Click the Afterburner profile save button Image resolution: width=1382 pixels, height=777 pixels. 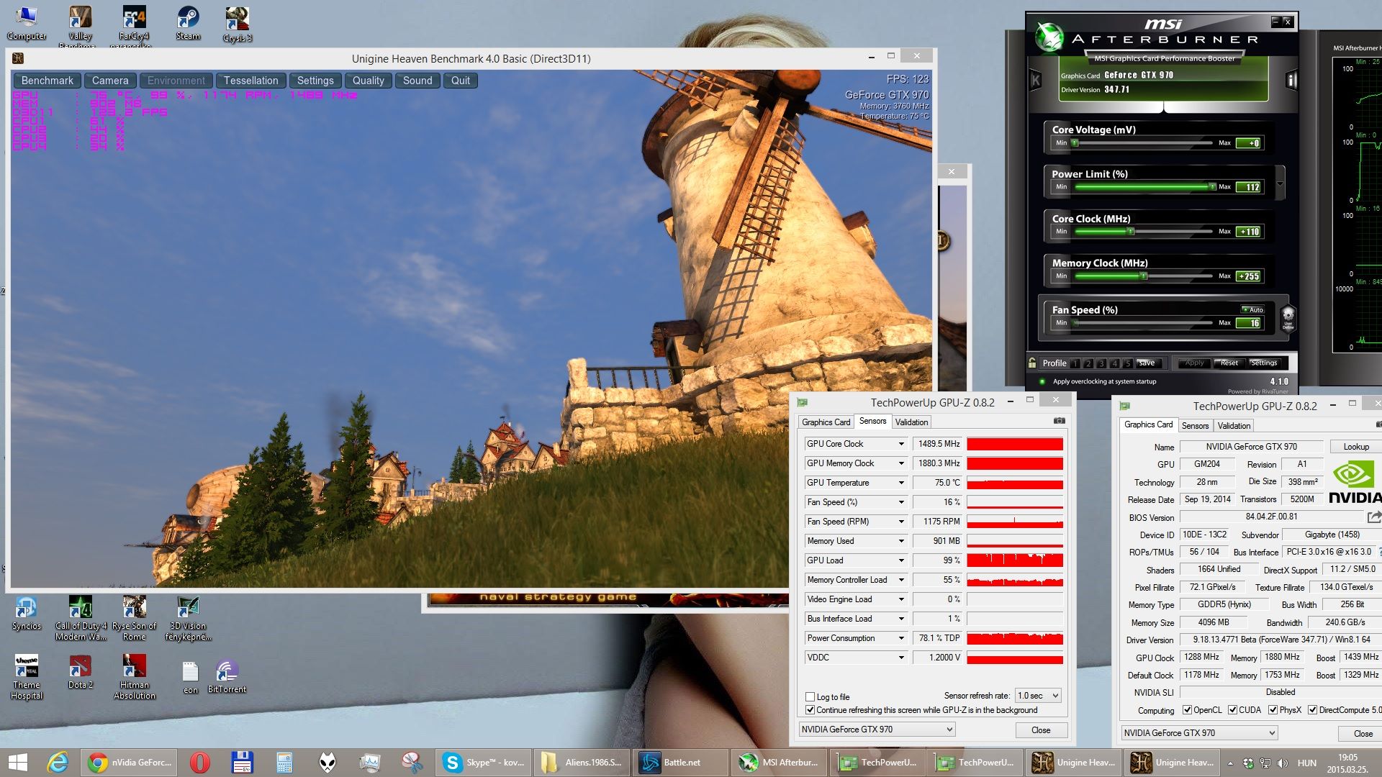click(1147, 363)
